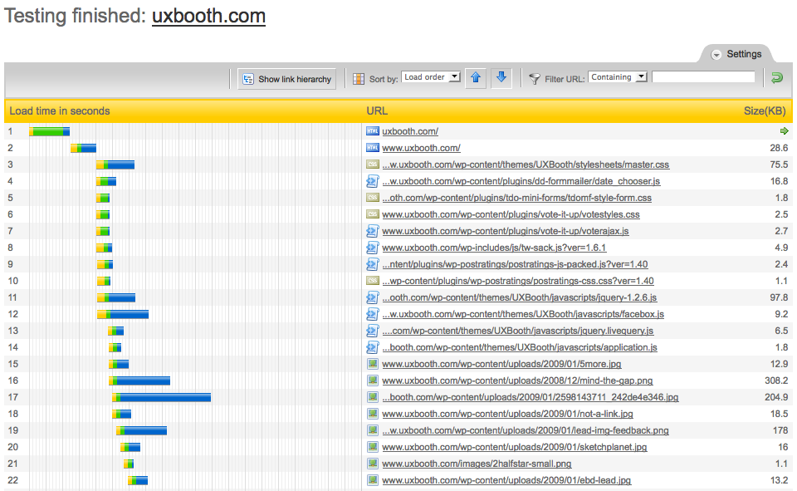Open the Filter URL Containing dropdown

click(618, 76)
